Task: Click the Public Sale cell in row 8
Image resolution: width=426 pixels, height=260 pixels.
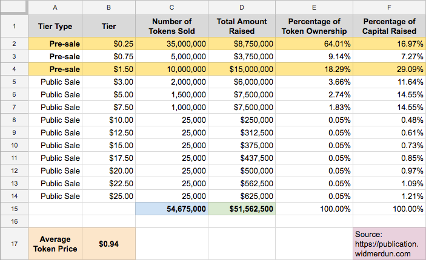Action: pyautogui.click(x=55, y=120)
